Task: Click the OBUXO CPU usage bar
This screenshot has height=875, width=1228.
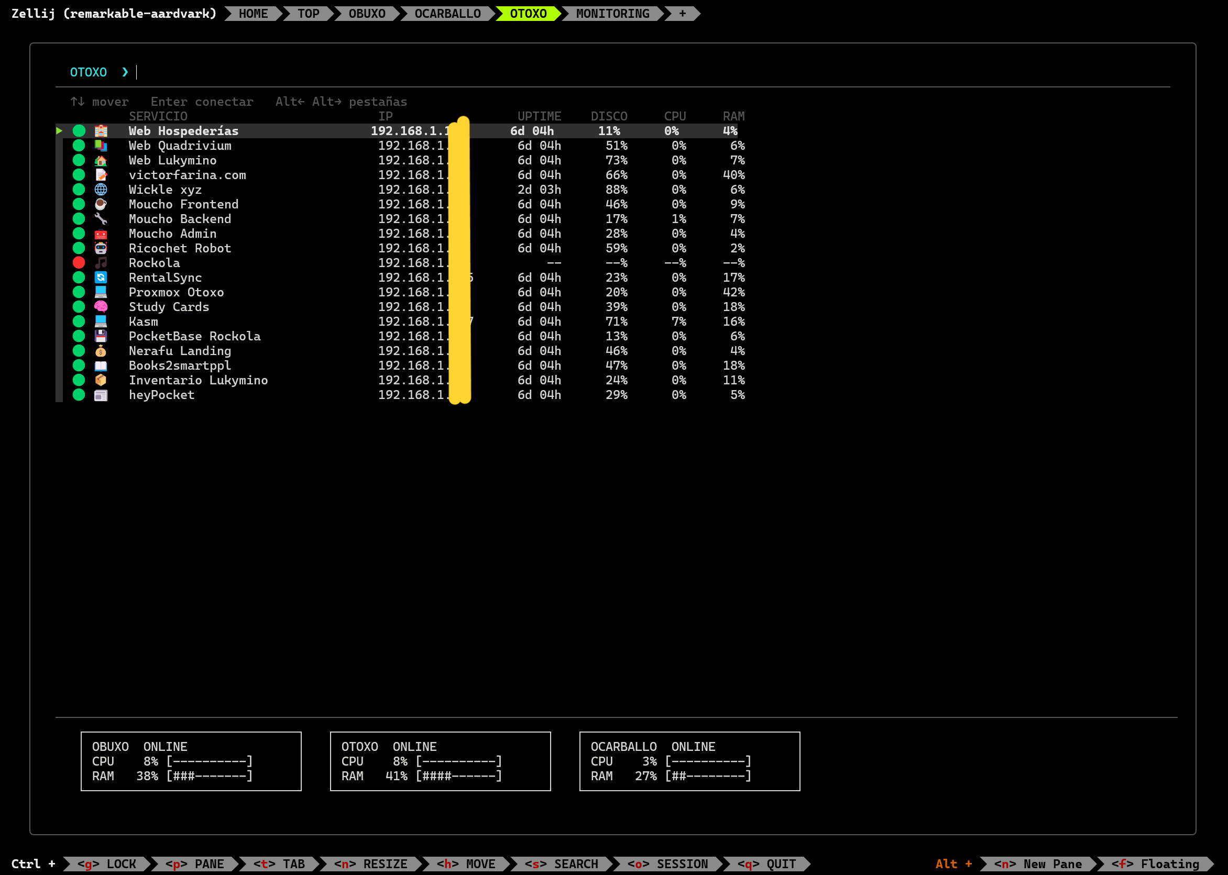Action: 210,761
